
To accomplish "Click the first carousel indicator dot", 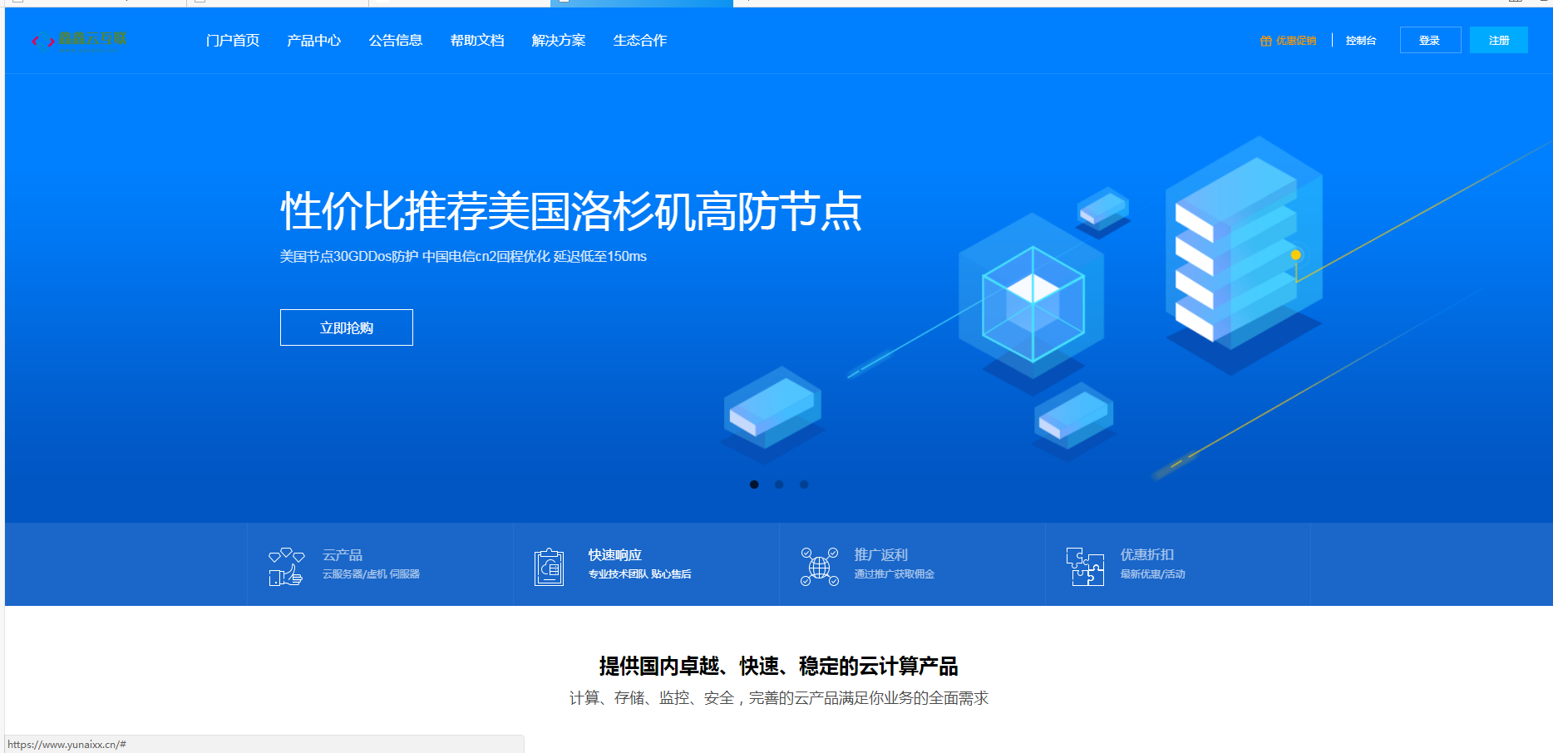I will click(755, 485).
